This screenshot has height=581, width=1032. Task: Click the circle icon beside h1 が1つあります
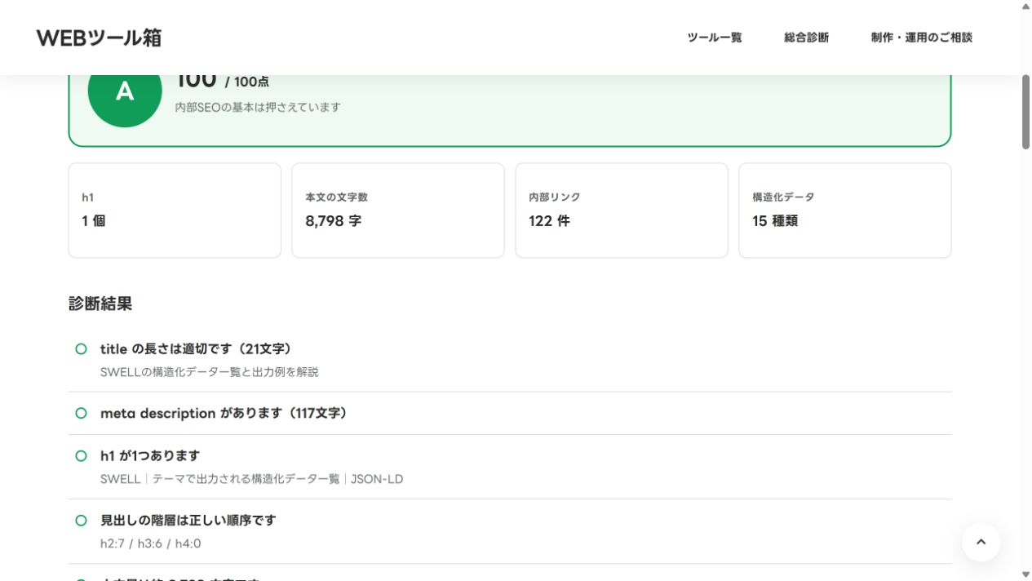coord(81,456)
